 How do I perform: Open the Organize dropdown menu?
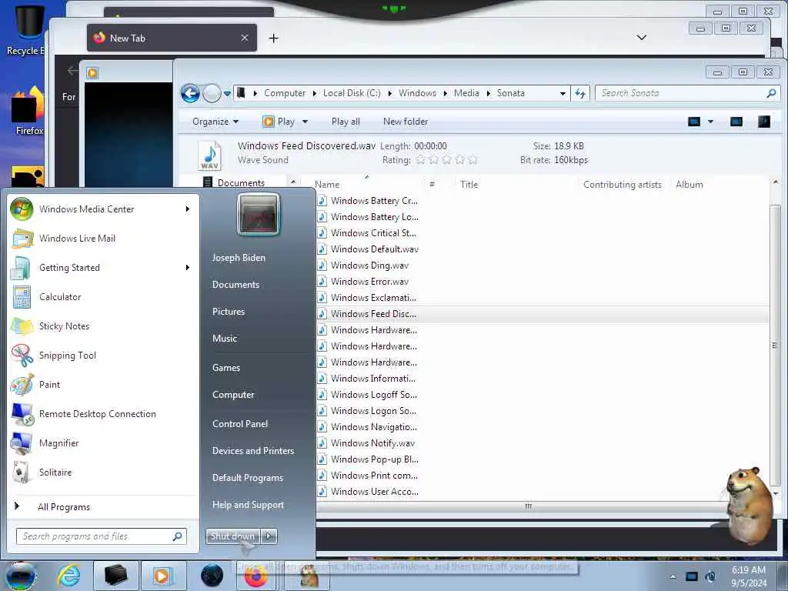(215, 122)
